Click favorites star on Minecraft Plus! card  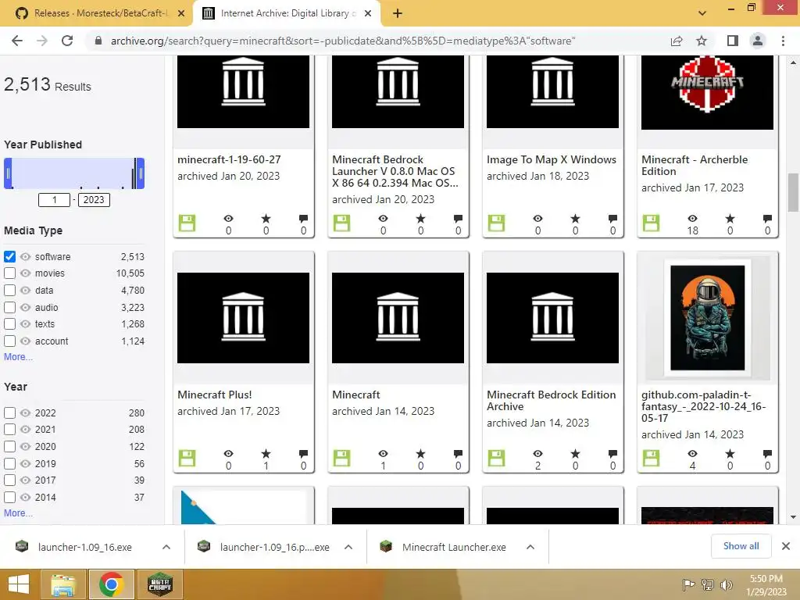tap(266, 454)
